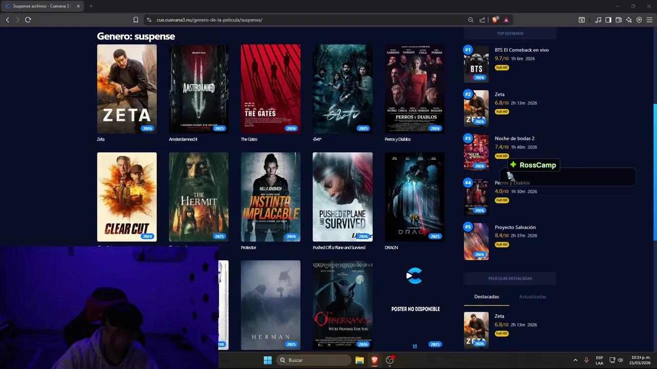Go back to the previous page

[7, 19]
